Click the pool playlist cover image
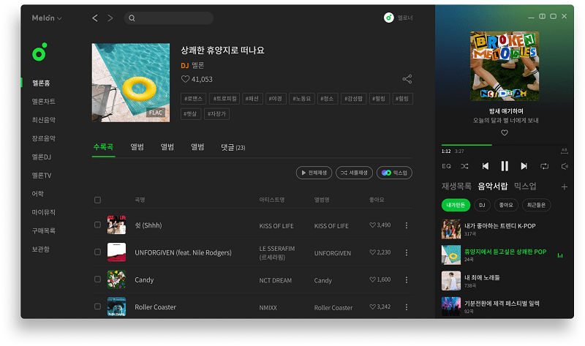Image resolution: width=585 pixels, height=346 pixels. click(131, 83)
